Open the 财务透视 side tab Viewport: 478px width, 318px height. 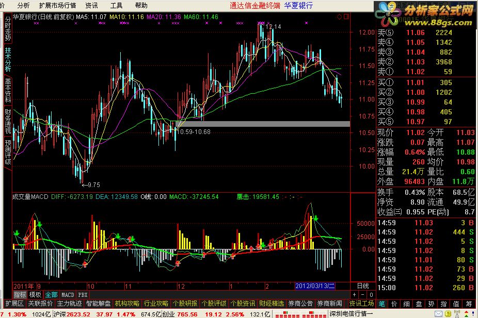(x=8, y=121)
